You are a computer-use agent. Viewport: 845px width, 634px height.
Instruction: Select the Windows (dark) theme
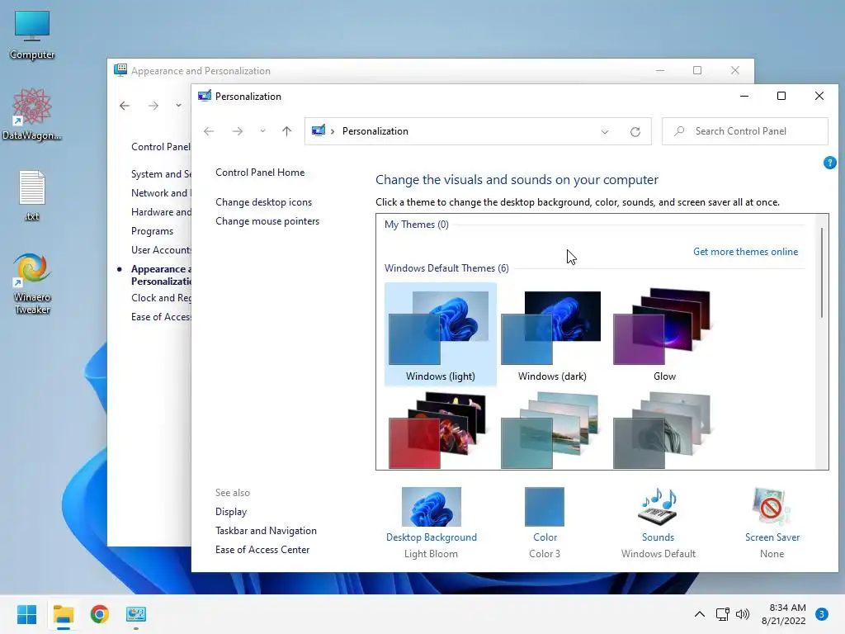[552, 334]
